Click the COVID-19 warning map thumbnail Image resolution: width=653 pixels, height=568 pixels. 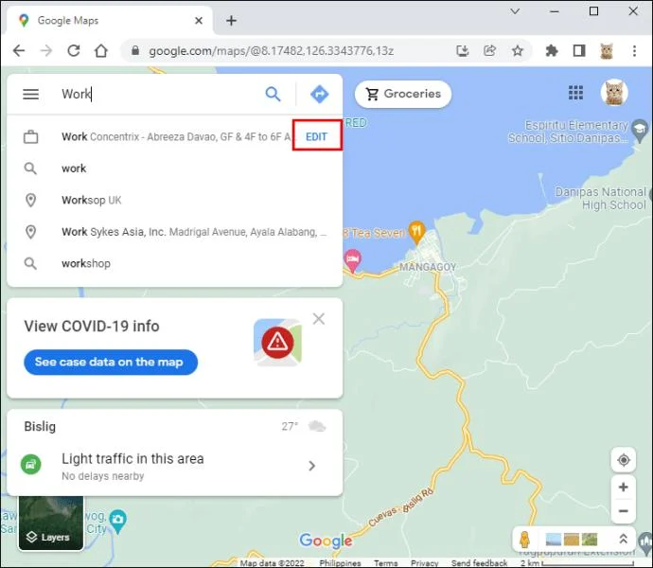[x=278, y=343]
